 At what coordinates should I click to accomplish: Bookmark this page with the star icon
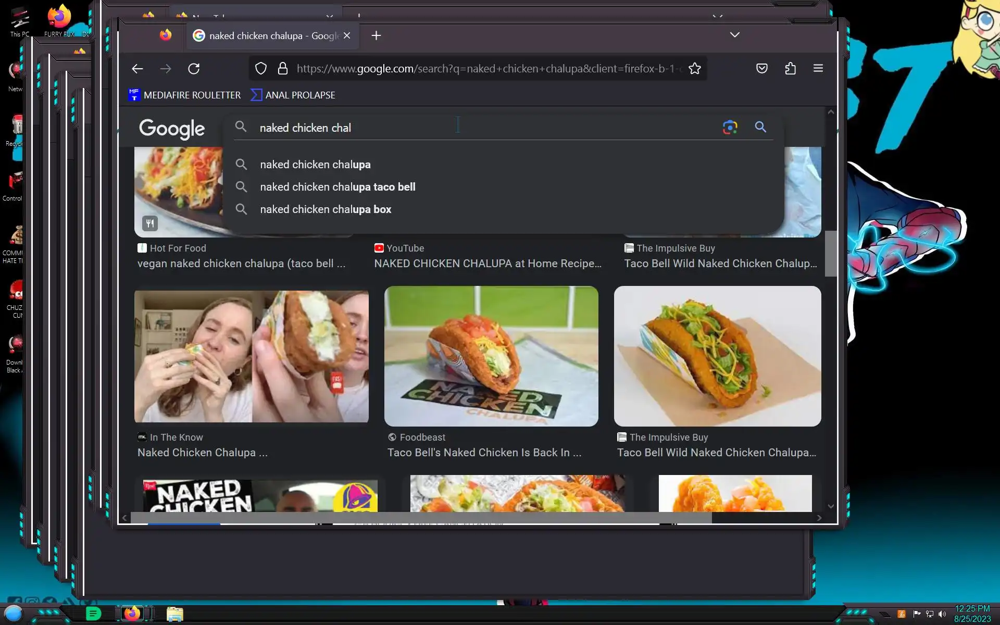tap(694, 69)
